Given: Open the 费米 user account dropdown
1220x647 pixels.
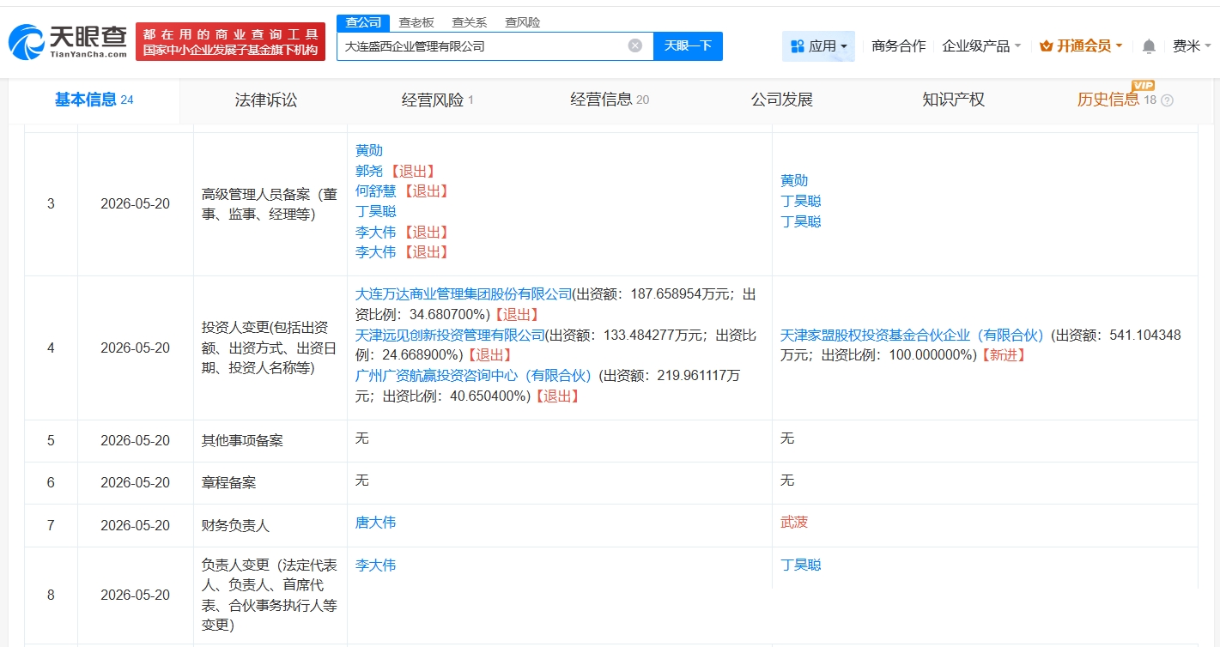Looking at the screenshot, I should click(x=1192, y=46).
